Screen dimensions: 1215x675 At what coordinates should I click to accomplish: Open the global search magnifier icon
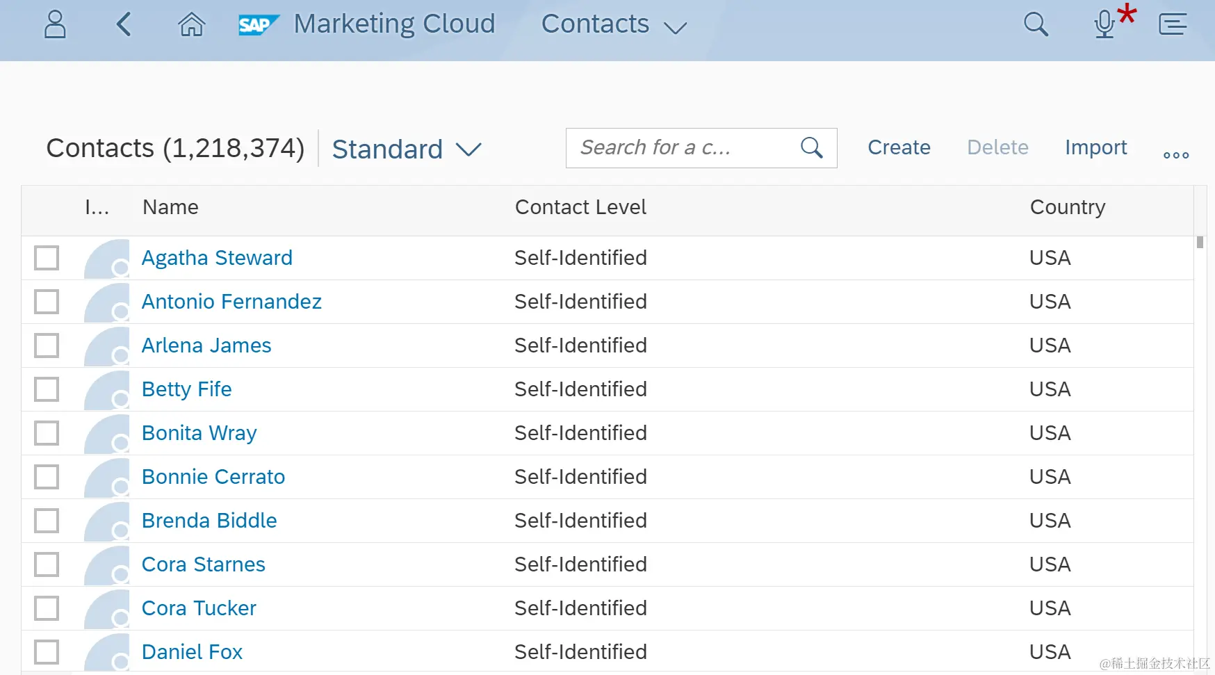point(1035,25)
